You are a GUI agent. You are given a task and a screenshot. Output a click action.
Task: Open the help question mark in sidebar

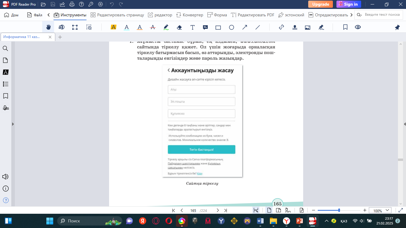5,200
